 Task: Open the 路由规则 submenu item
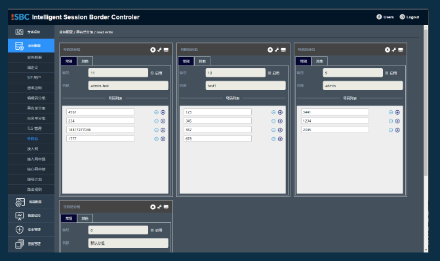[x=31, y=190]
